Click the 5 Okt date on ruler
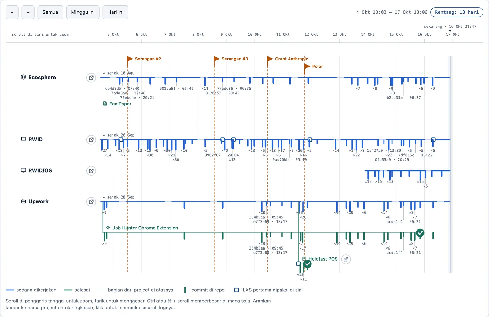The image size is (489, 317). click(x=113, y=35)
